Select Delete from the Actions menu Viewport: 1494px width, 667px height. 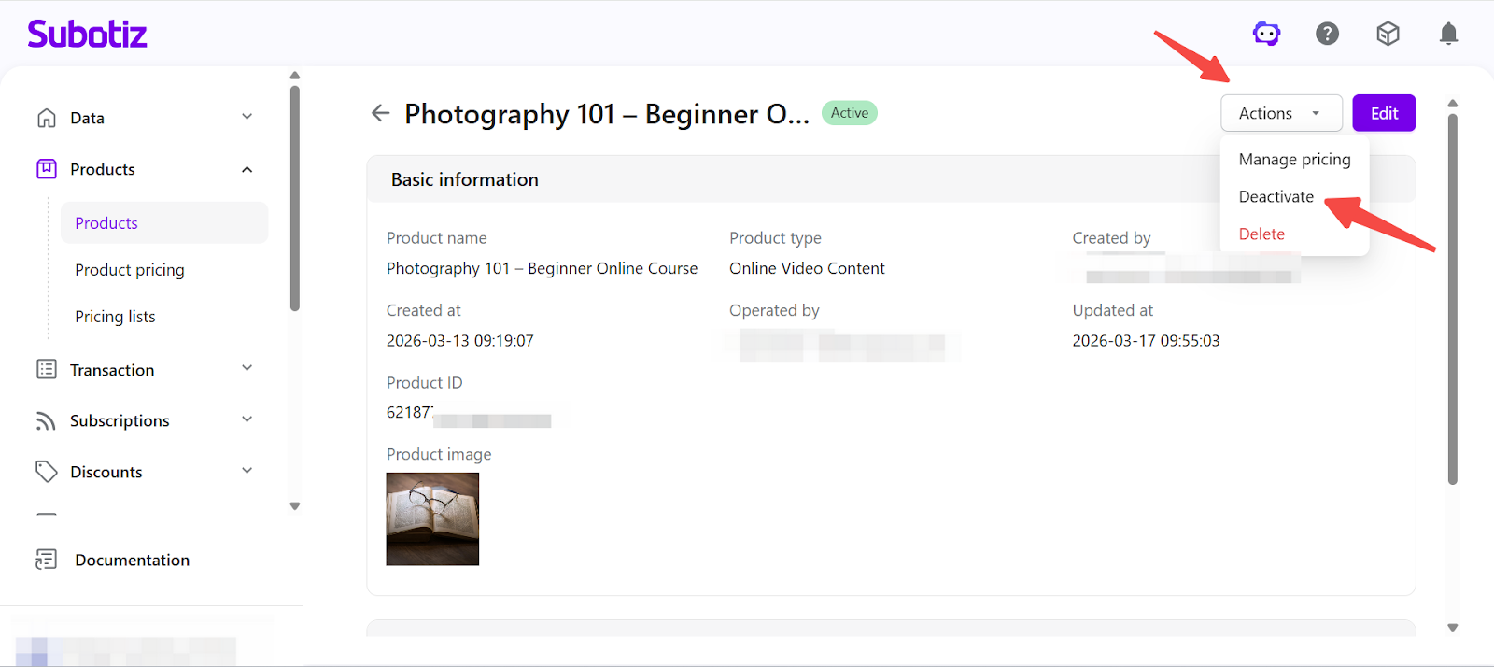1261,234
